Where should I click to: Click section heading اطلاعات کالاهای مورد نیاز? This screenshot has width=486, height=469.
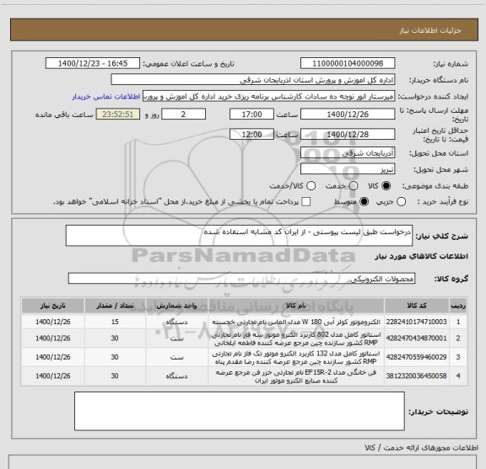421,257
